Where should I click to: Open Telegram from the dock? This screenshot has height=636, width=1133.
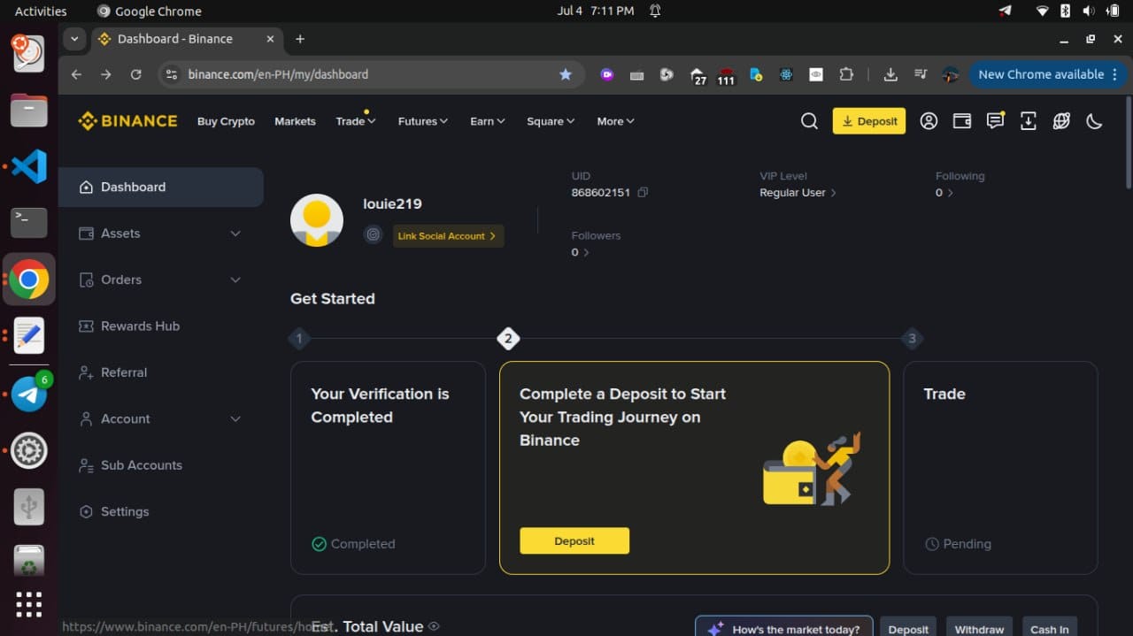[28, 395]
